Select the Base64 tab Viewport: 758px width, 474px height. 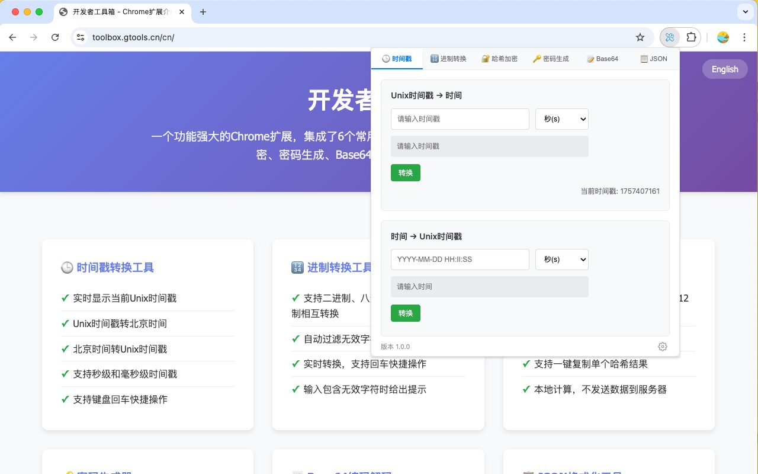point(602,59)
